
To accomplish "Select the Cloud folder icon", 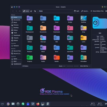I will pos(57,18).
